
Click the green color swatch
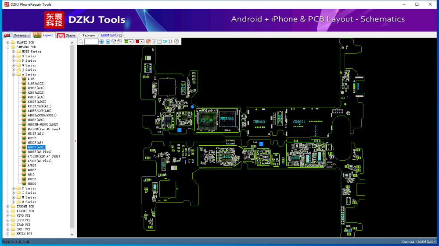tap(126, 42)
